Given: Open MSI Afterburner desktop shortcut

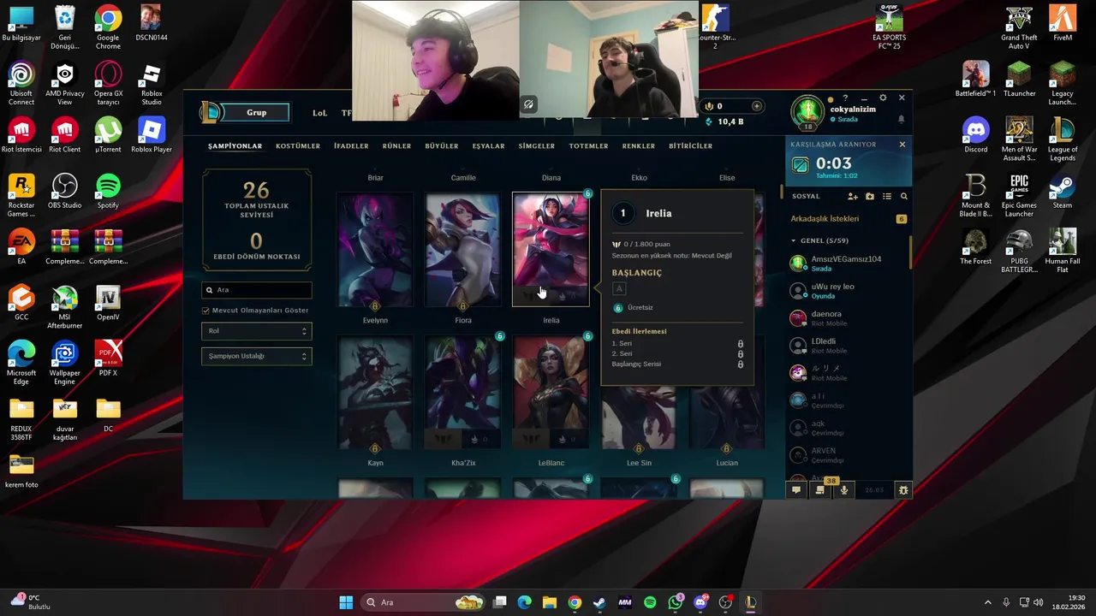Looking at the screenshot, I should 65,306.
